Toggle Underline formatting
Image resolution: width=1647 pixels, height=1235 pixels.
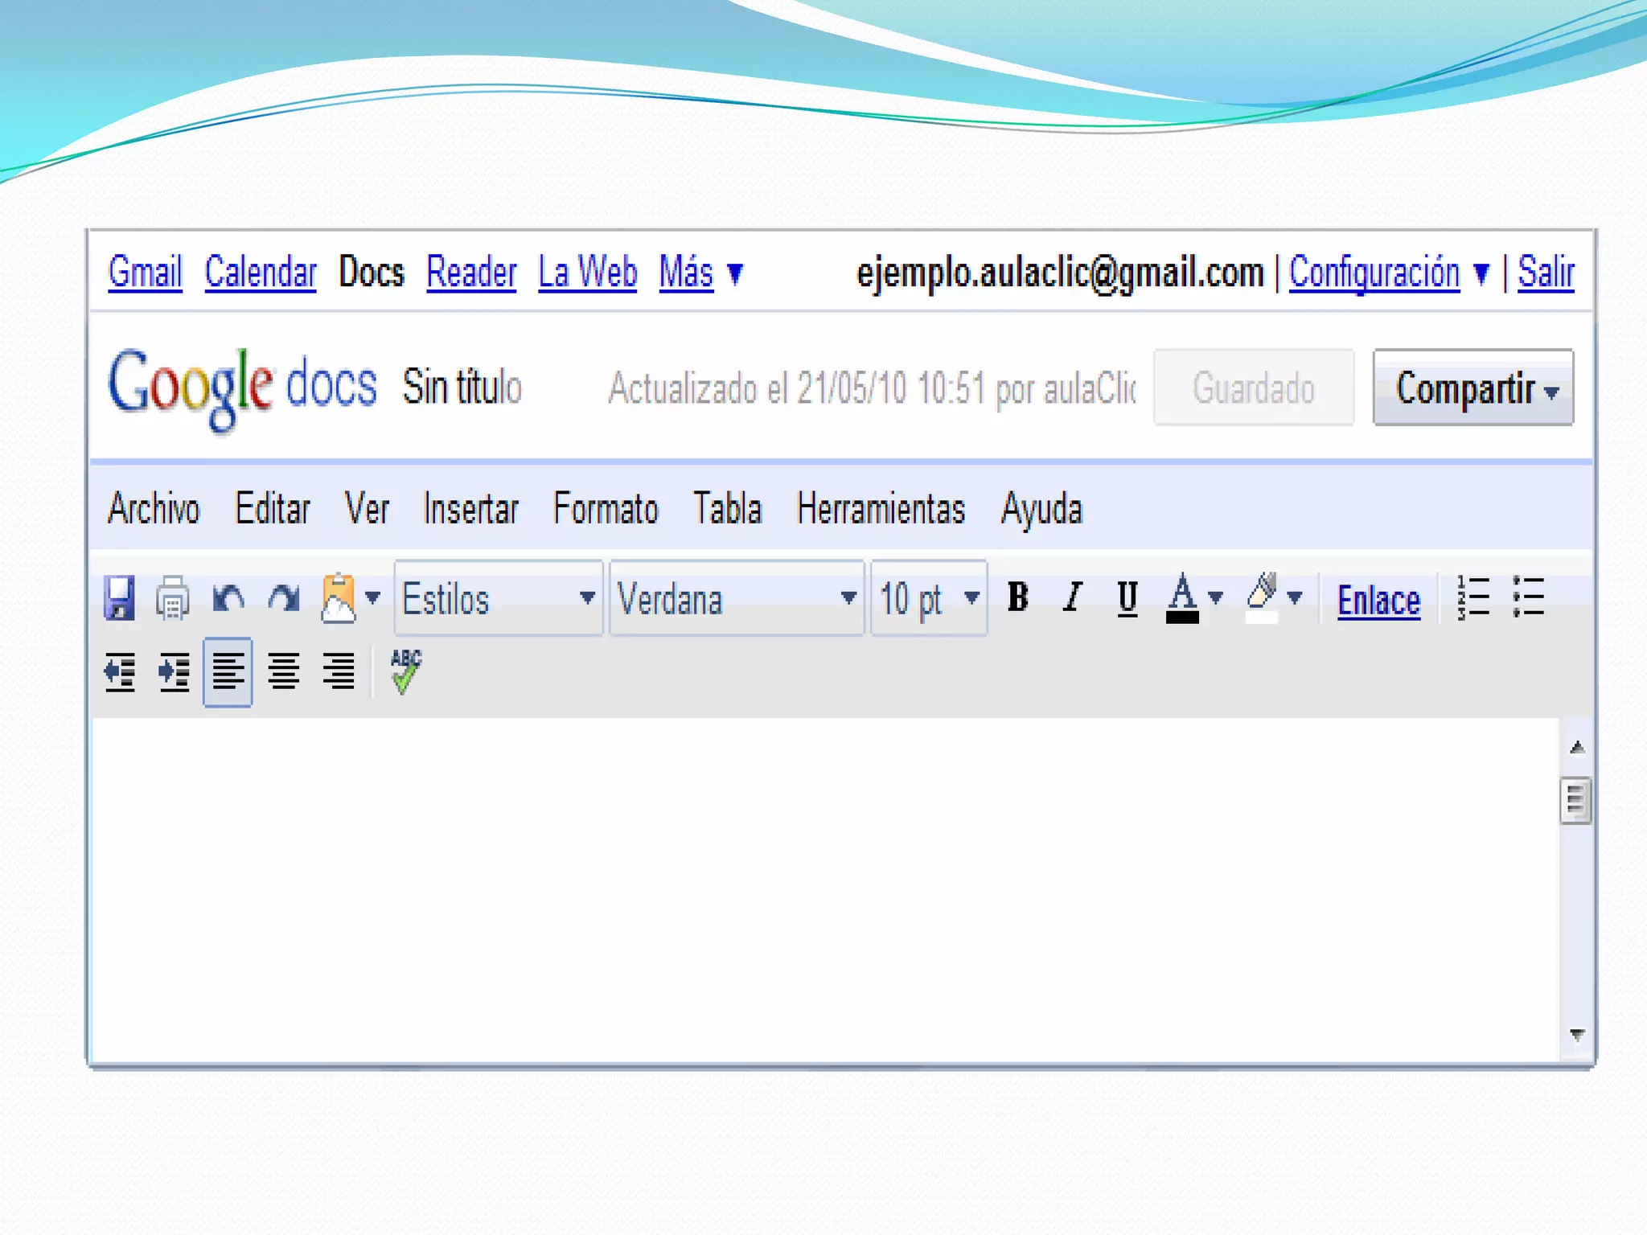[1127, 597]
